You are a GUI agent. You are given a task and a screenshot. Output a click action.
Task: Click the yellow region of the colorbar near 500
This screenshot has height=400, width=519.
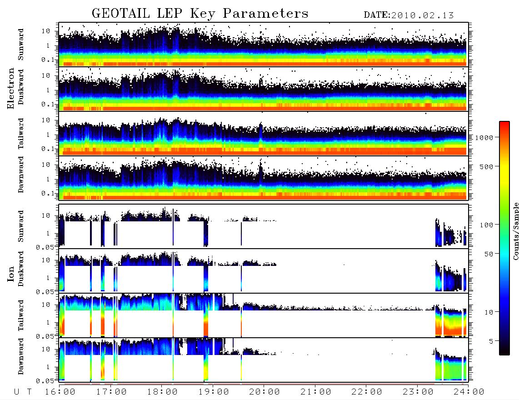point(504,166)
